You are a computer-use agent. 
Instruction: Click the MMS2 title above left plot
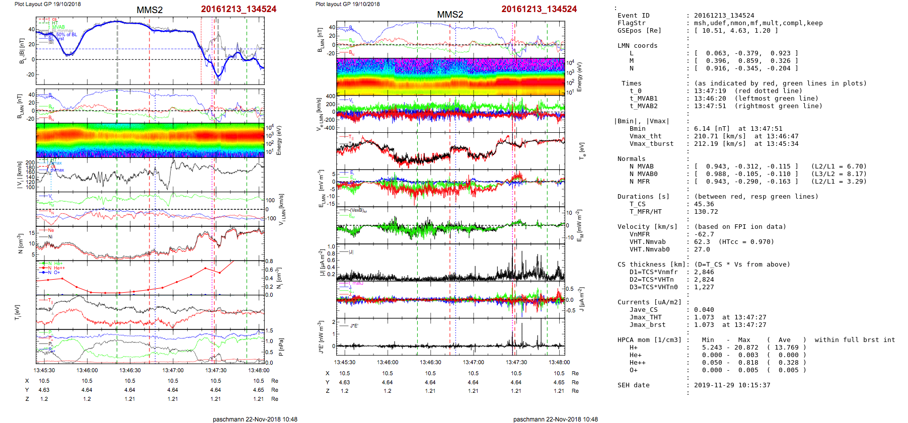pyautogui.click(x=149, y=10)
